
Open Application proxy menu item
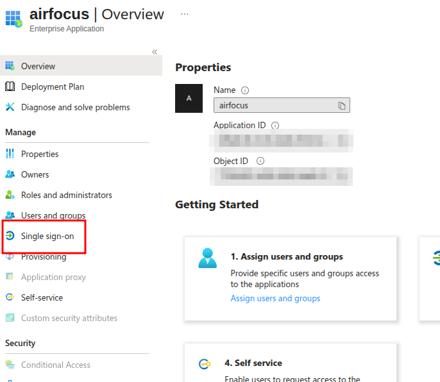(x=53, y=277)
